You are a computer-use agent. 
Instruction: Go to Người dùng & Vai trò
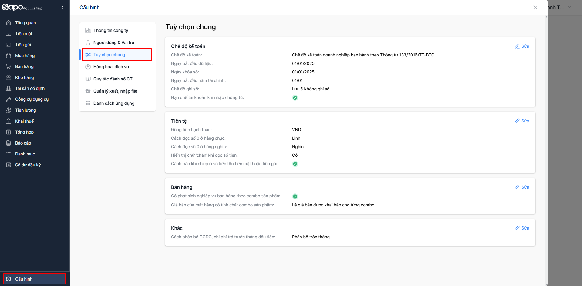[113, 43]
